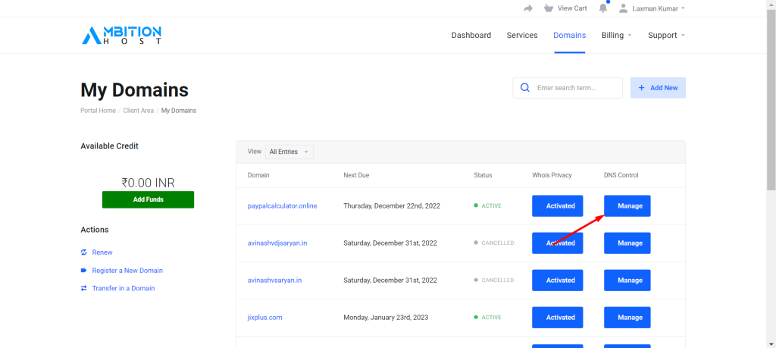This screenshot has width=776, height=348.
Task: Click the CANCELLED status of avinashvsaryan.in
Action: click(494, 281)
